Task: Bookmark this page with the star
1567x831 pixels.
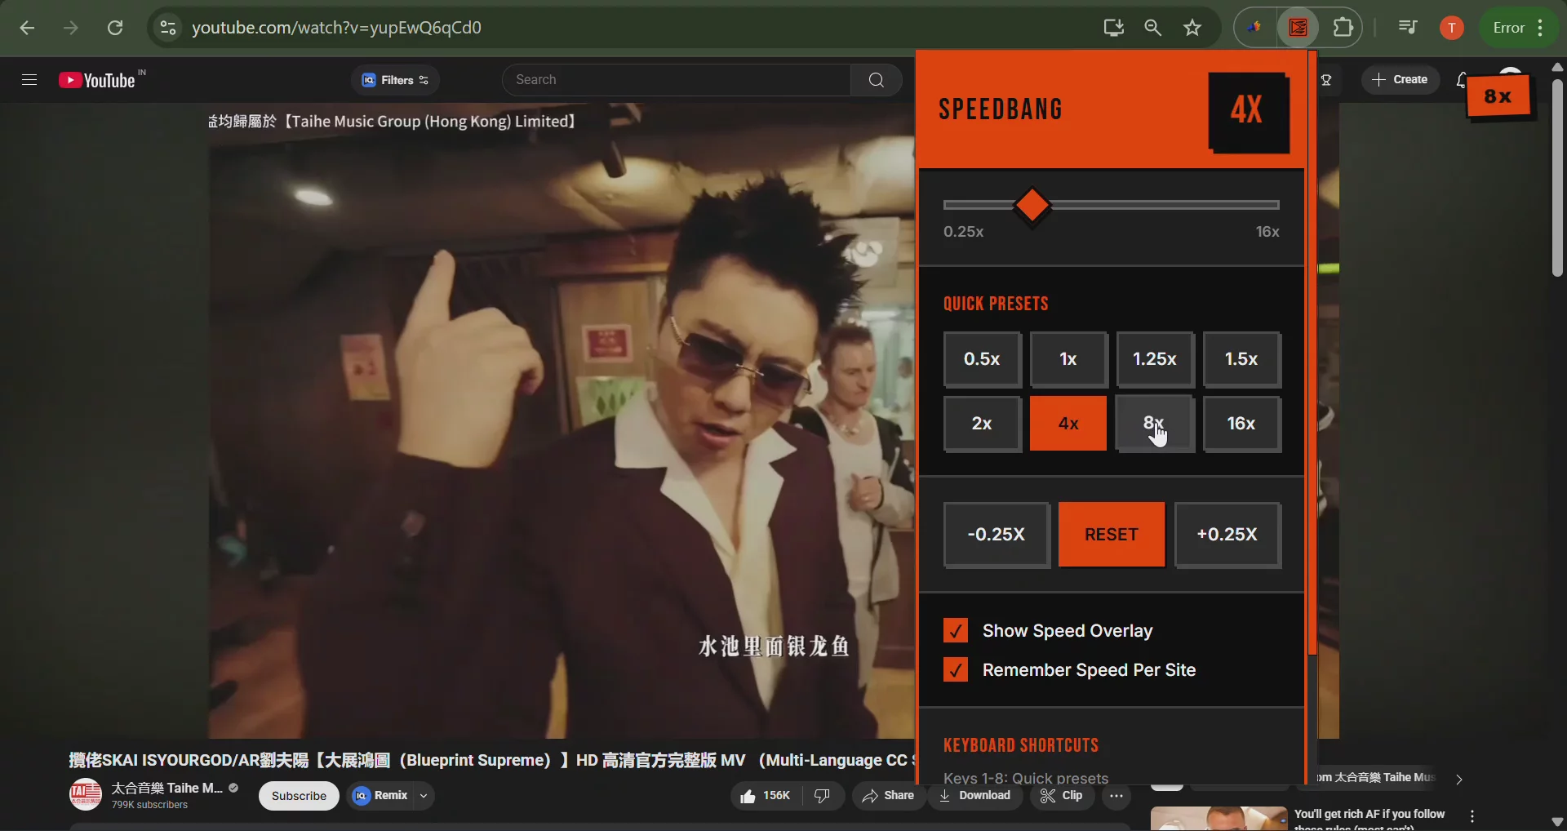Action: click(x=1192, y=28)
